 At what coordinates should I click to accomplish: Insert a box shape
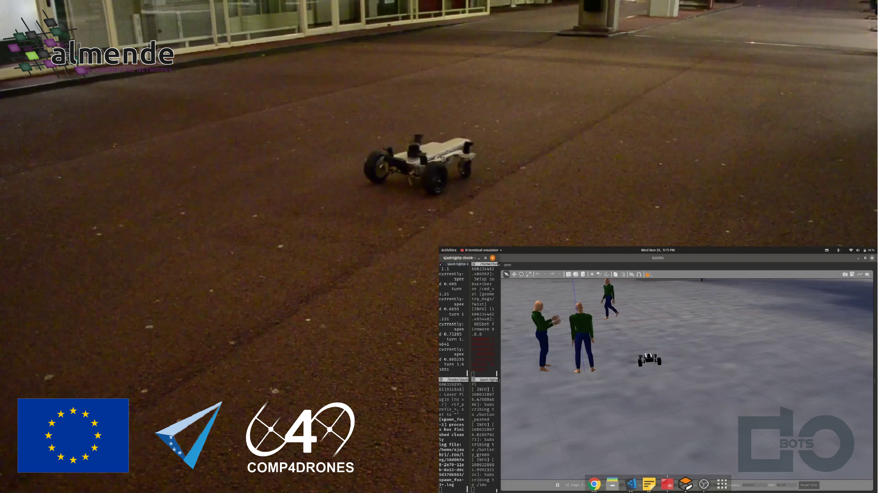568,274
